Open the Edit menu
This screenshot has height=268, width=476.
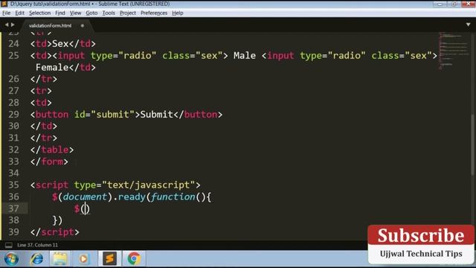coord(20,13)
